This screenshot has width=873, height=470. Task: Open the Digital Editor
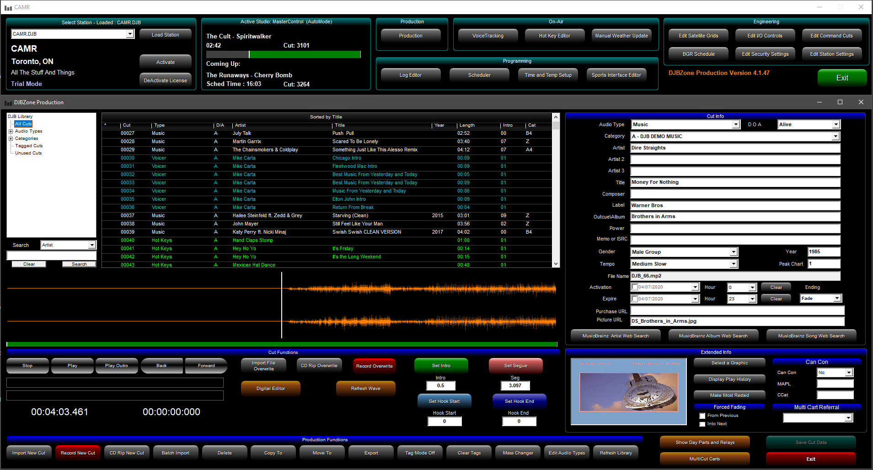coord(270,389)
